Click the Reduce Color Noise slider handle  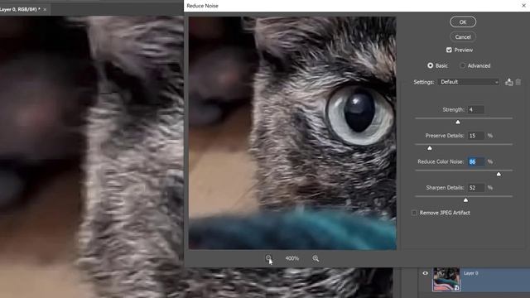point(499,174)
